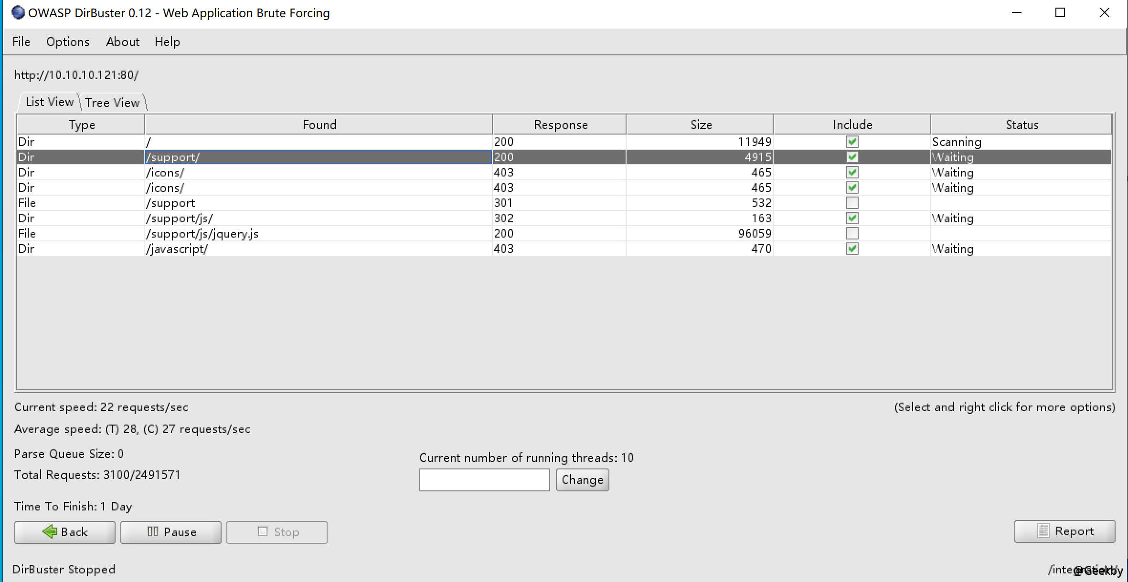Click the Stop square icon

point(263,531)
